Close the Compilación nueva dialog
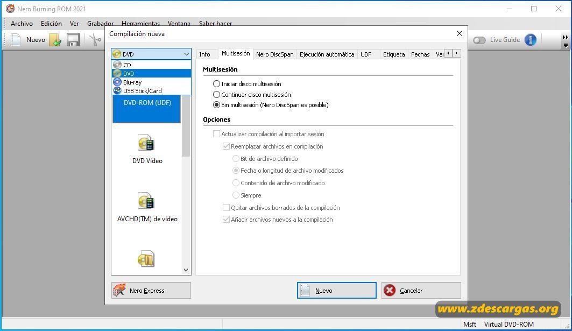The width and height of the screenshot is (572, 331). coord(460,33)
